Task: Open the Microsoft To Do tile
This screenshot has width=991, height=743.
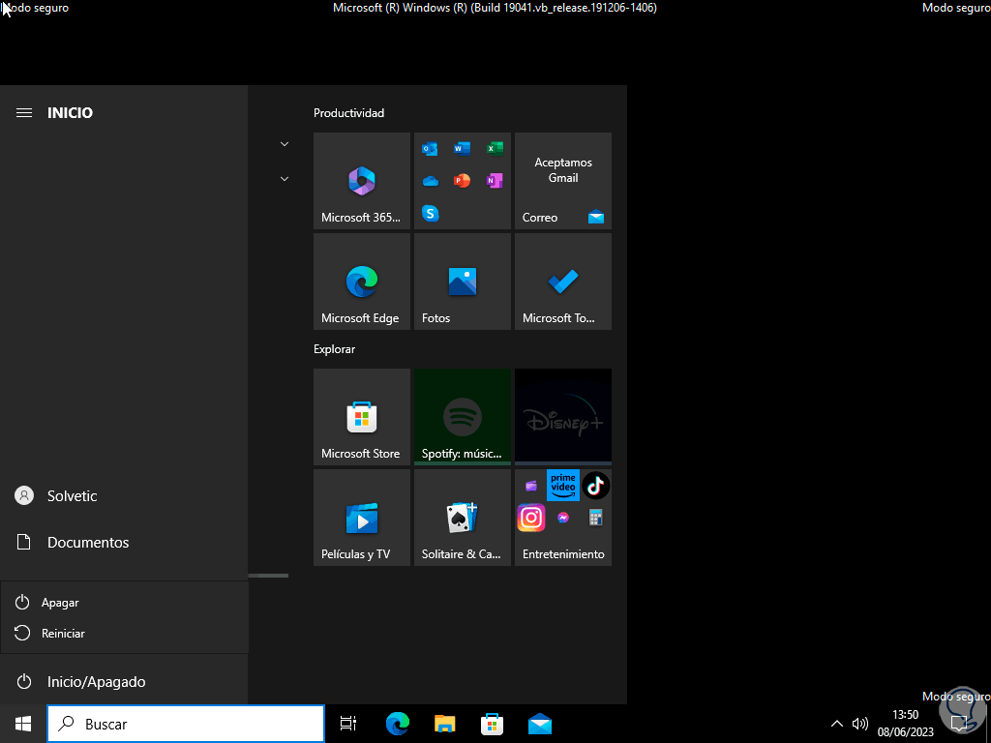Action: tap(563, 282)
